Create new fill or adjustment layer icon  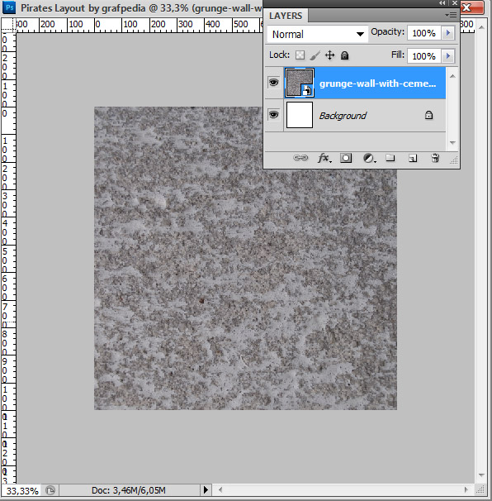[x=369, y=158]
